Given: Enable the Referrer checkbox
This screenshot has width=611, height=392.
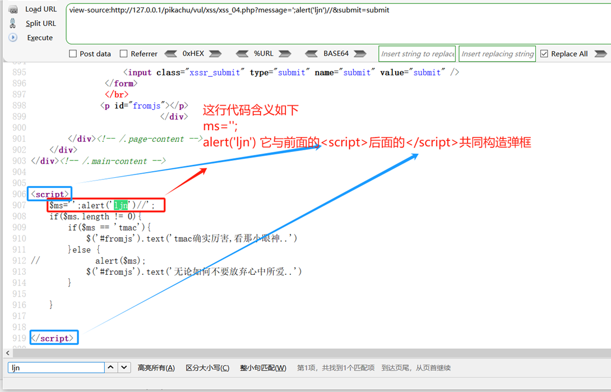Looking at the screenshot, I should pyautogui.click(x=123, y=53).
